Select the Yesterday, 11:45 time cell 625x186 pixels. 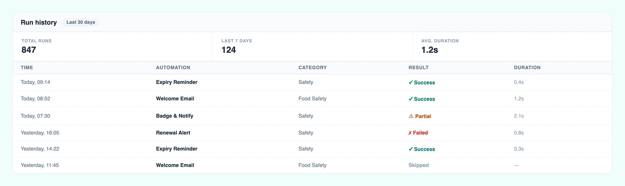[40, 165]
